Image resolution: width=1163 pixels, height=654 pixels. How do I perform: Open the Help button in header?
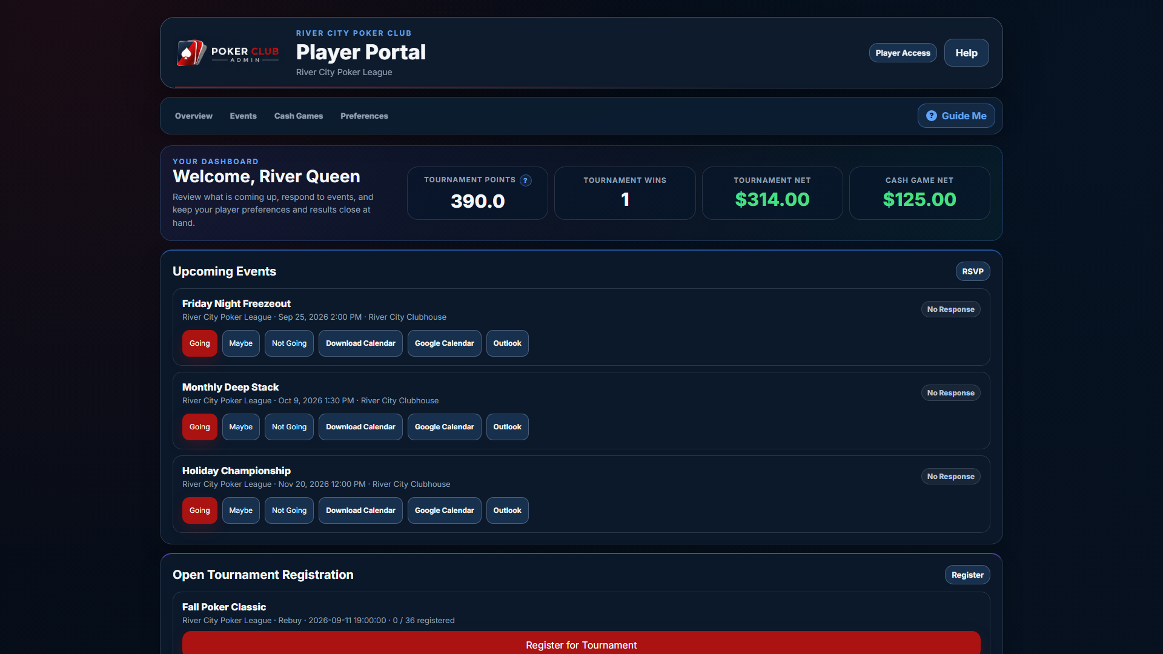(x=966, y=53)
